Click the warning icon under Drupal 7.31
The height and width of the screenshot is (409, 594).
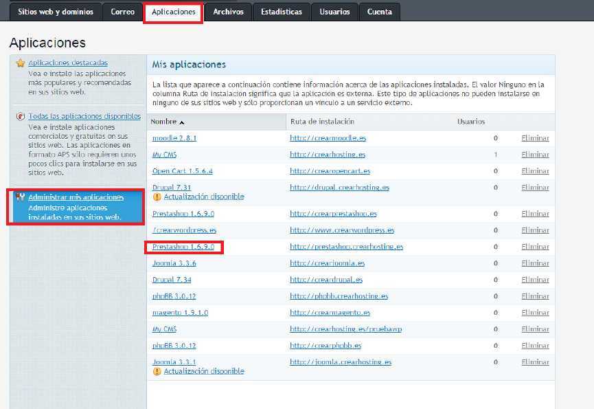tap(156, 197)
